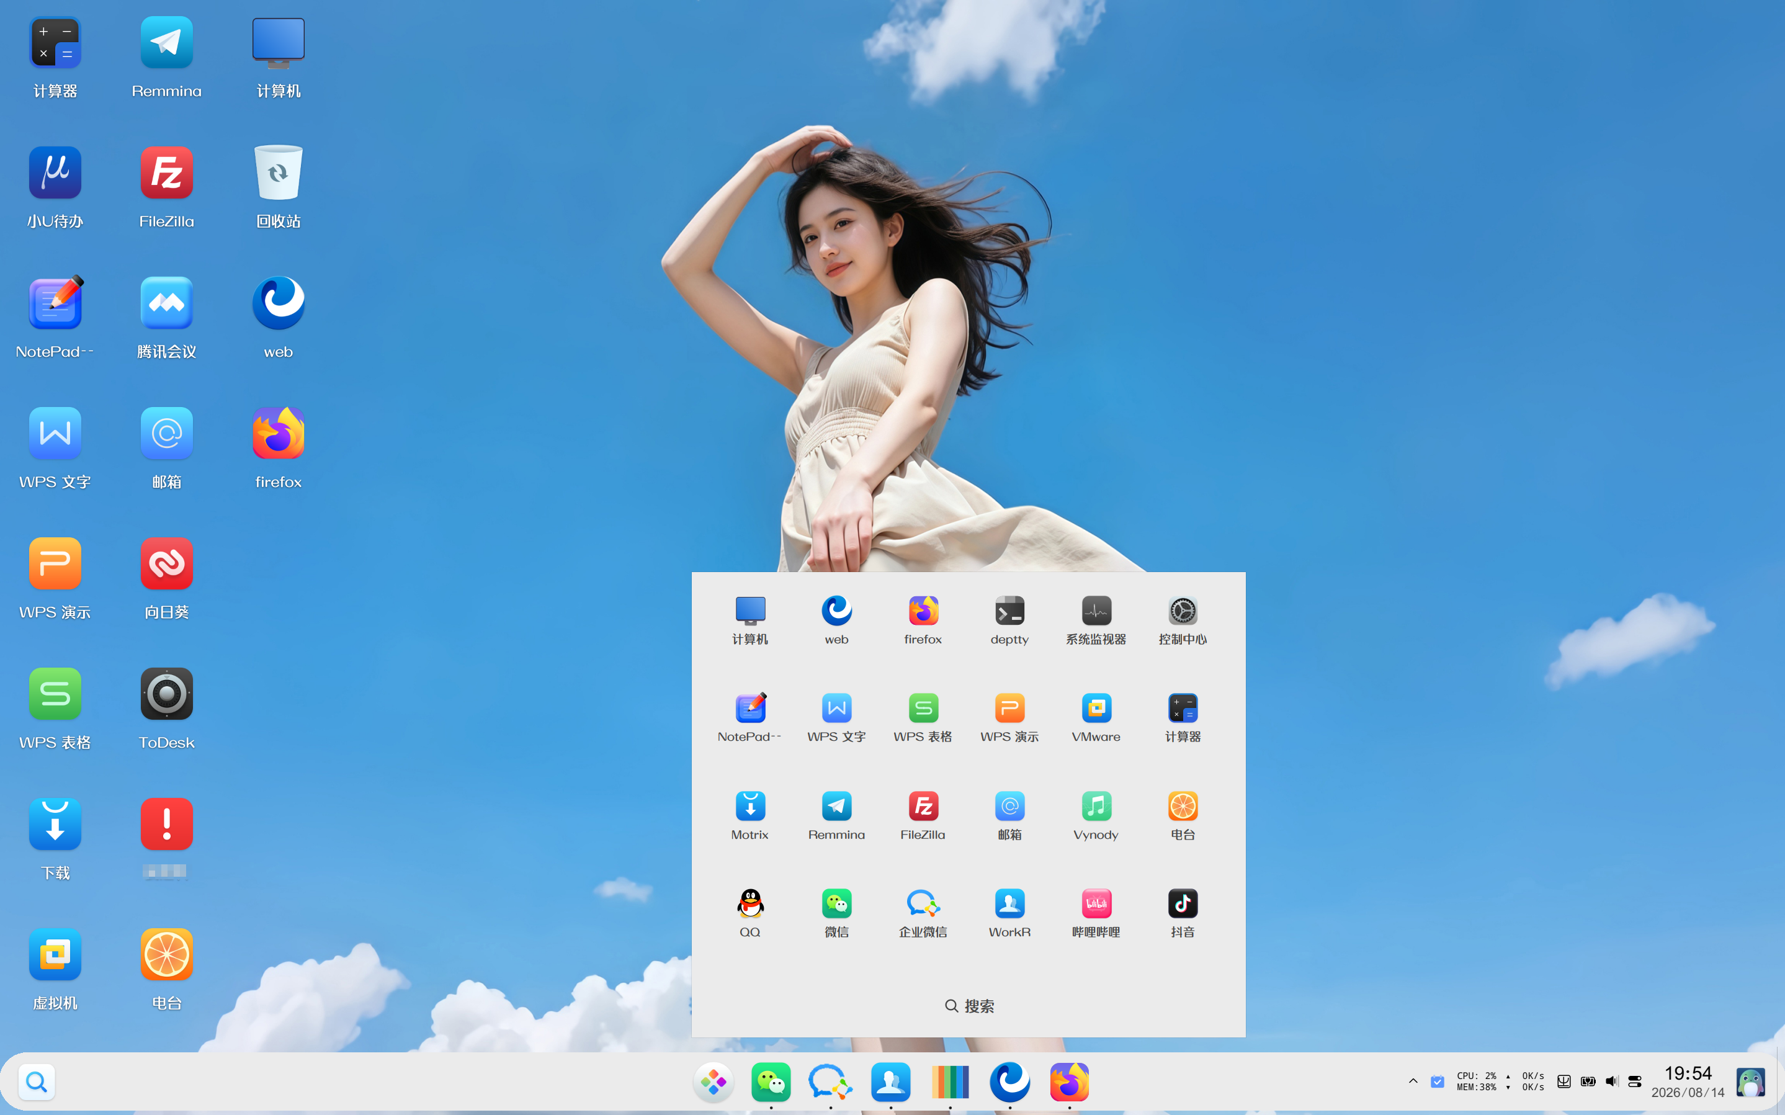1785x1115 pixels.
Task: Open 电台 in the launcher panel
Action: 1183,817
